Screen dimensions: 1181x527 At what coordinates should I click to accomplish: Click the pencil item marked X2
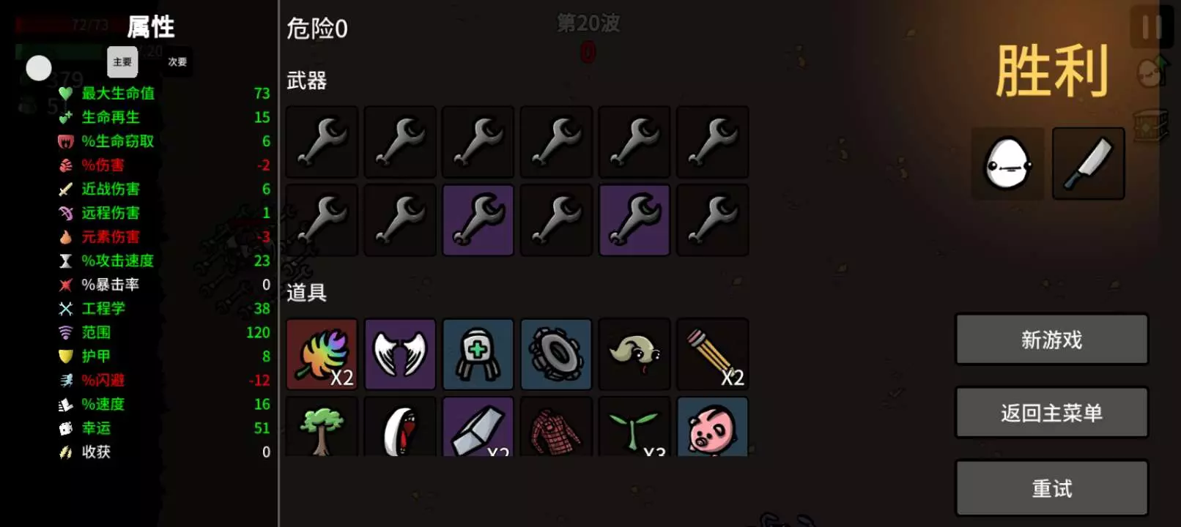tap(712, 354)
